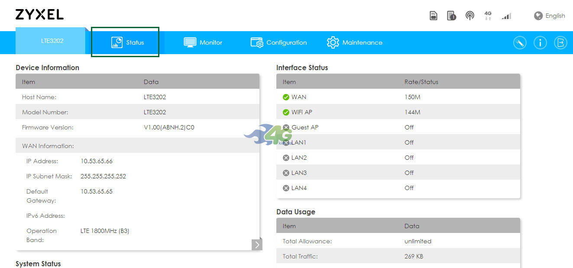
Task: Click the WiFi broadcast status icon
Action: [470, 16]
